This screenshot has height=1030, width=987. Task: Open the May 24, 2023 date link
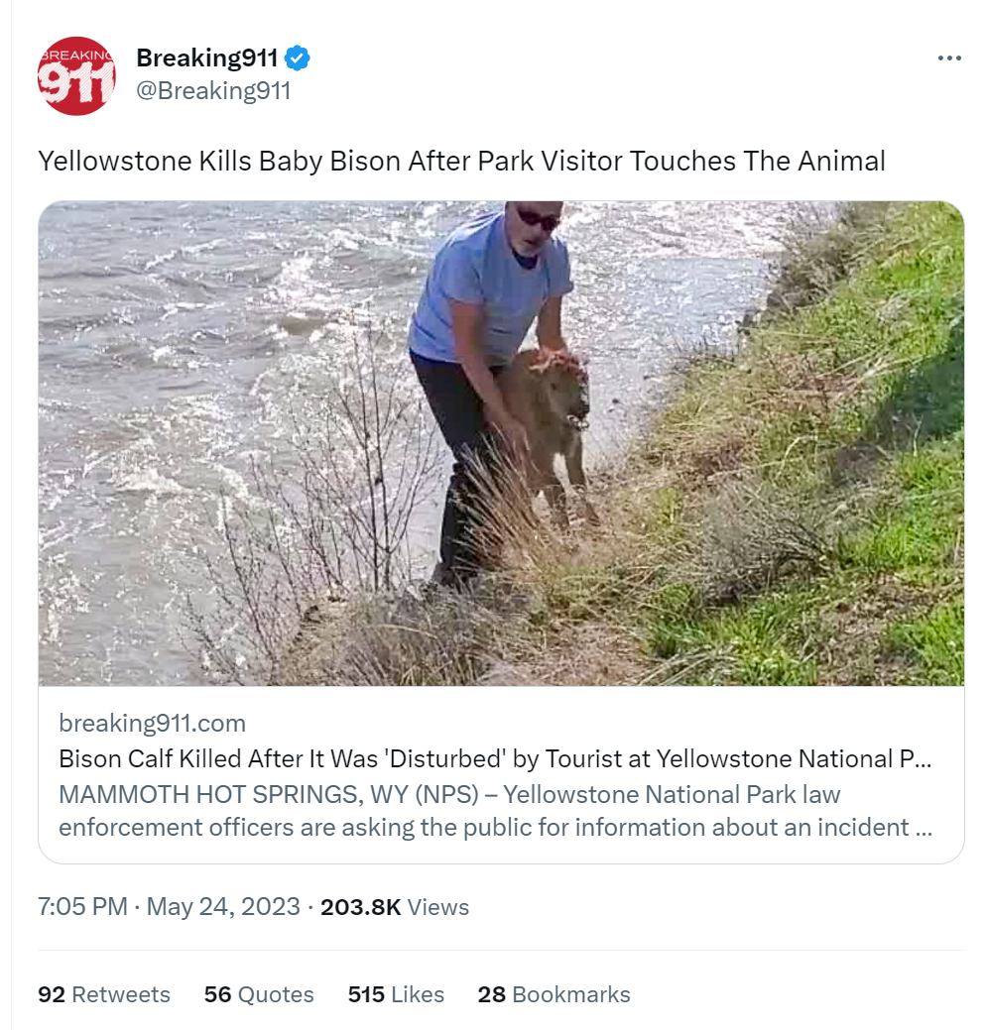point(223,906)
